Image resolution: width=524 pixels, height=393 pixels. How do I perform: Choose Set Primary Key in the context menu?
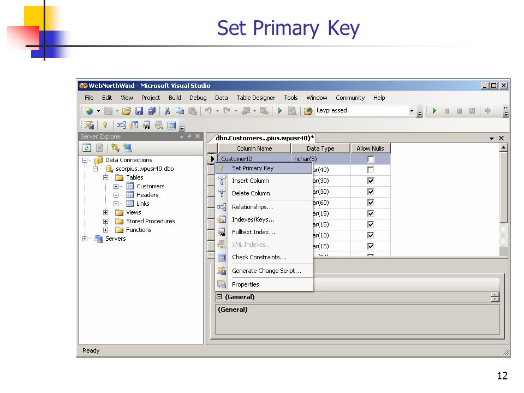click(264, 168)
